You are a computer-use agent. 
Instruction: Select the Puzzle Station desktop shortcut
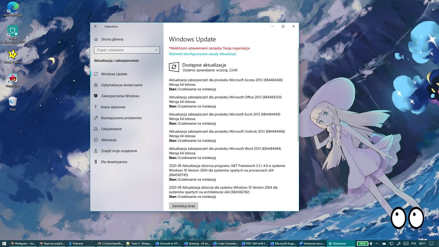tap(13, 56)
